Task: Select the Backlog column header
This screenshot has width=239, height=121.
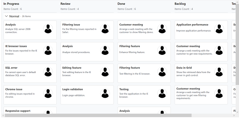Action: (x=180, y=4)
